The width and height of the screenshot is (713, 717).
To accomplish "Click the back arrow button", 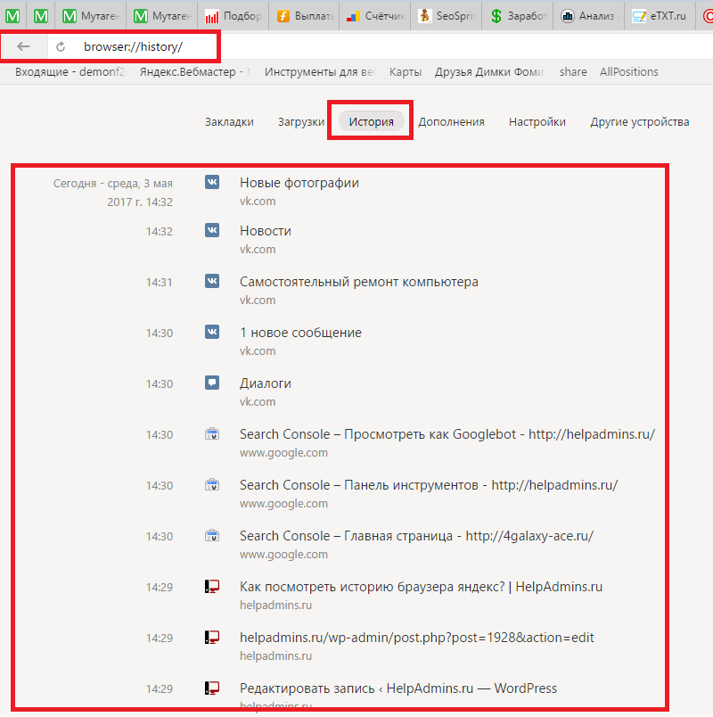I will (23, 46).
